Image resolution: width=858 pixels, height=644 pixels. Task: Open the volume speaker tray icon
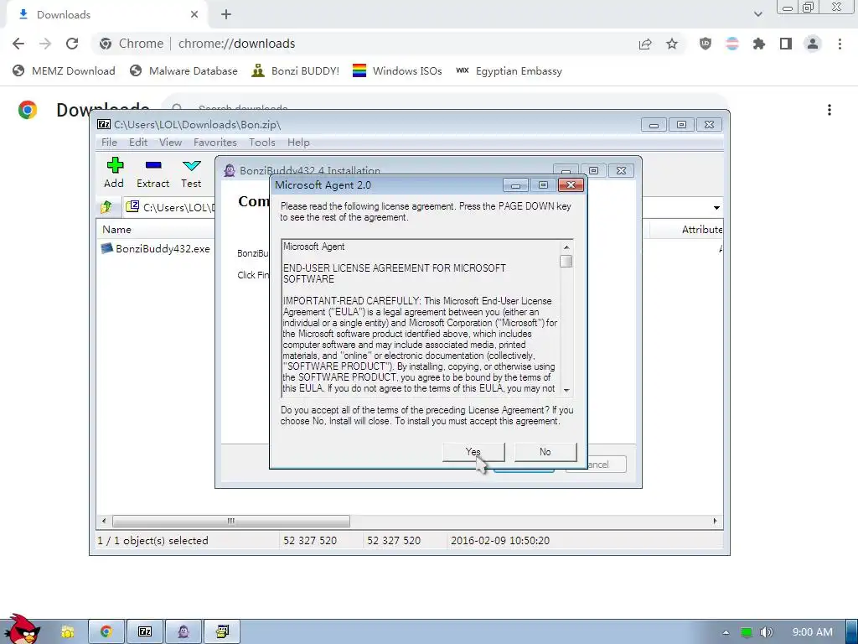pos(766,632)
